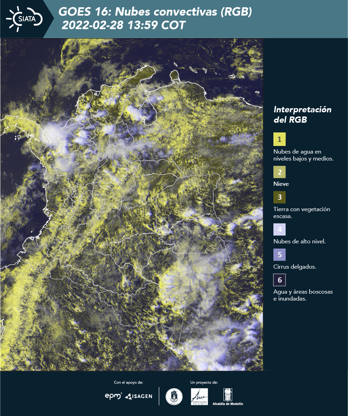Select the yellow legend swatch numbered 1

click(280, 139)
